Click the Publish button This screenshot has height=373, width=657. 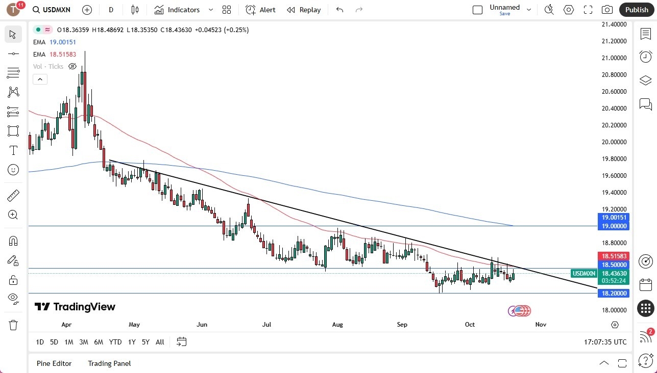click(636, 10)
